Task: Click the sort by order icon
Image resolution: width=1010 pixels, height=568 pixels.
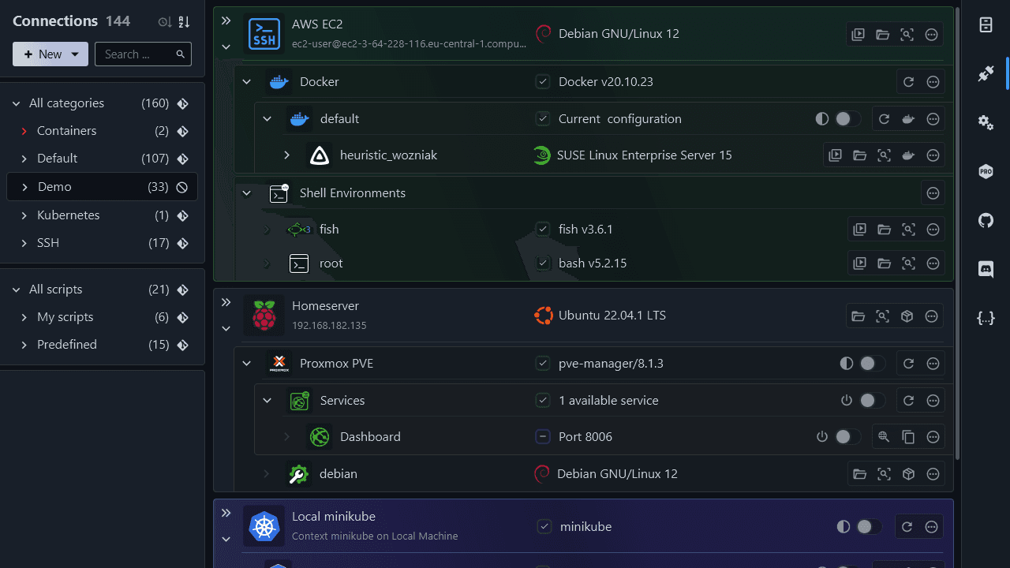Action: 184,22
